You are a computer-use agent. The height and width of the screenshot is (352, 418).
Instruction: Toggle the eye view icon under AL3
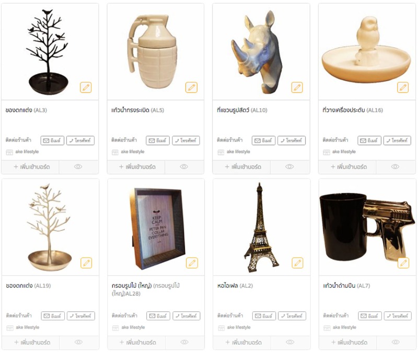point(78,167)
